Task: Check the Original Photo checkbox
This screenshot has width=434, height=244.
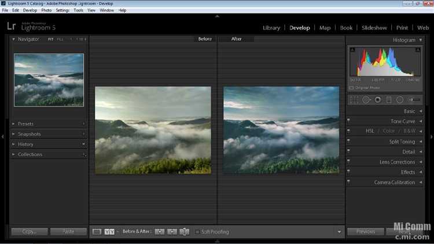Action: click(351, 88)
